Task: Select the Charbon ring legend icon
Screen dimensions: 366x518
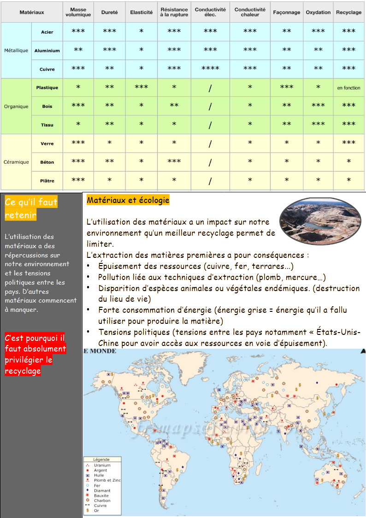Action: 88,500
